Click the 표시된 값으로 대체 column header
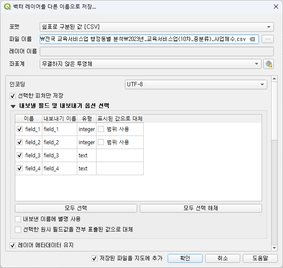Image resolution: width=283 pixels, height=268 pixels. point(120,119)
